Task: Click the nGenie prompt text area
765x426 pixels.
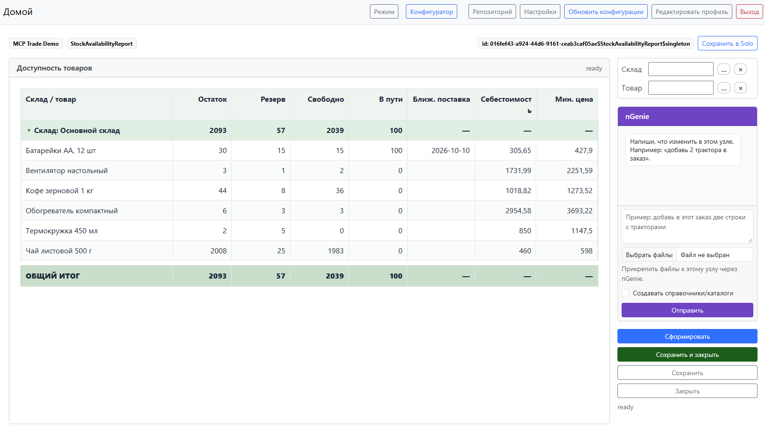Action: (687, 226)
